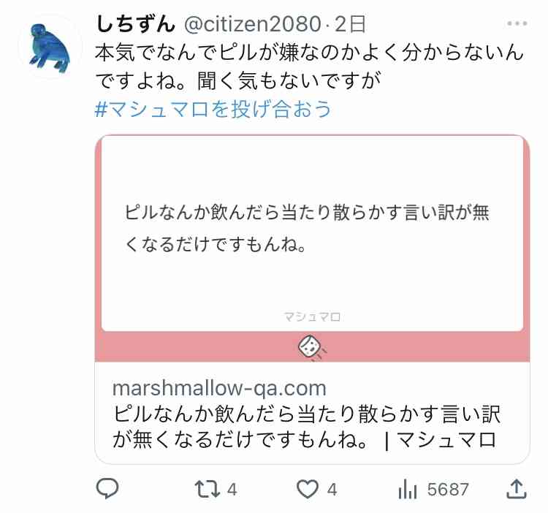Open the しちずん display name profile
The image size is (548, 513).
[135, 24]
